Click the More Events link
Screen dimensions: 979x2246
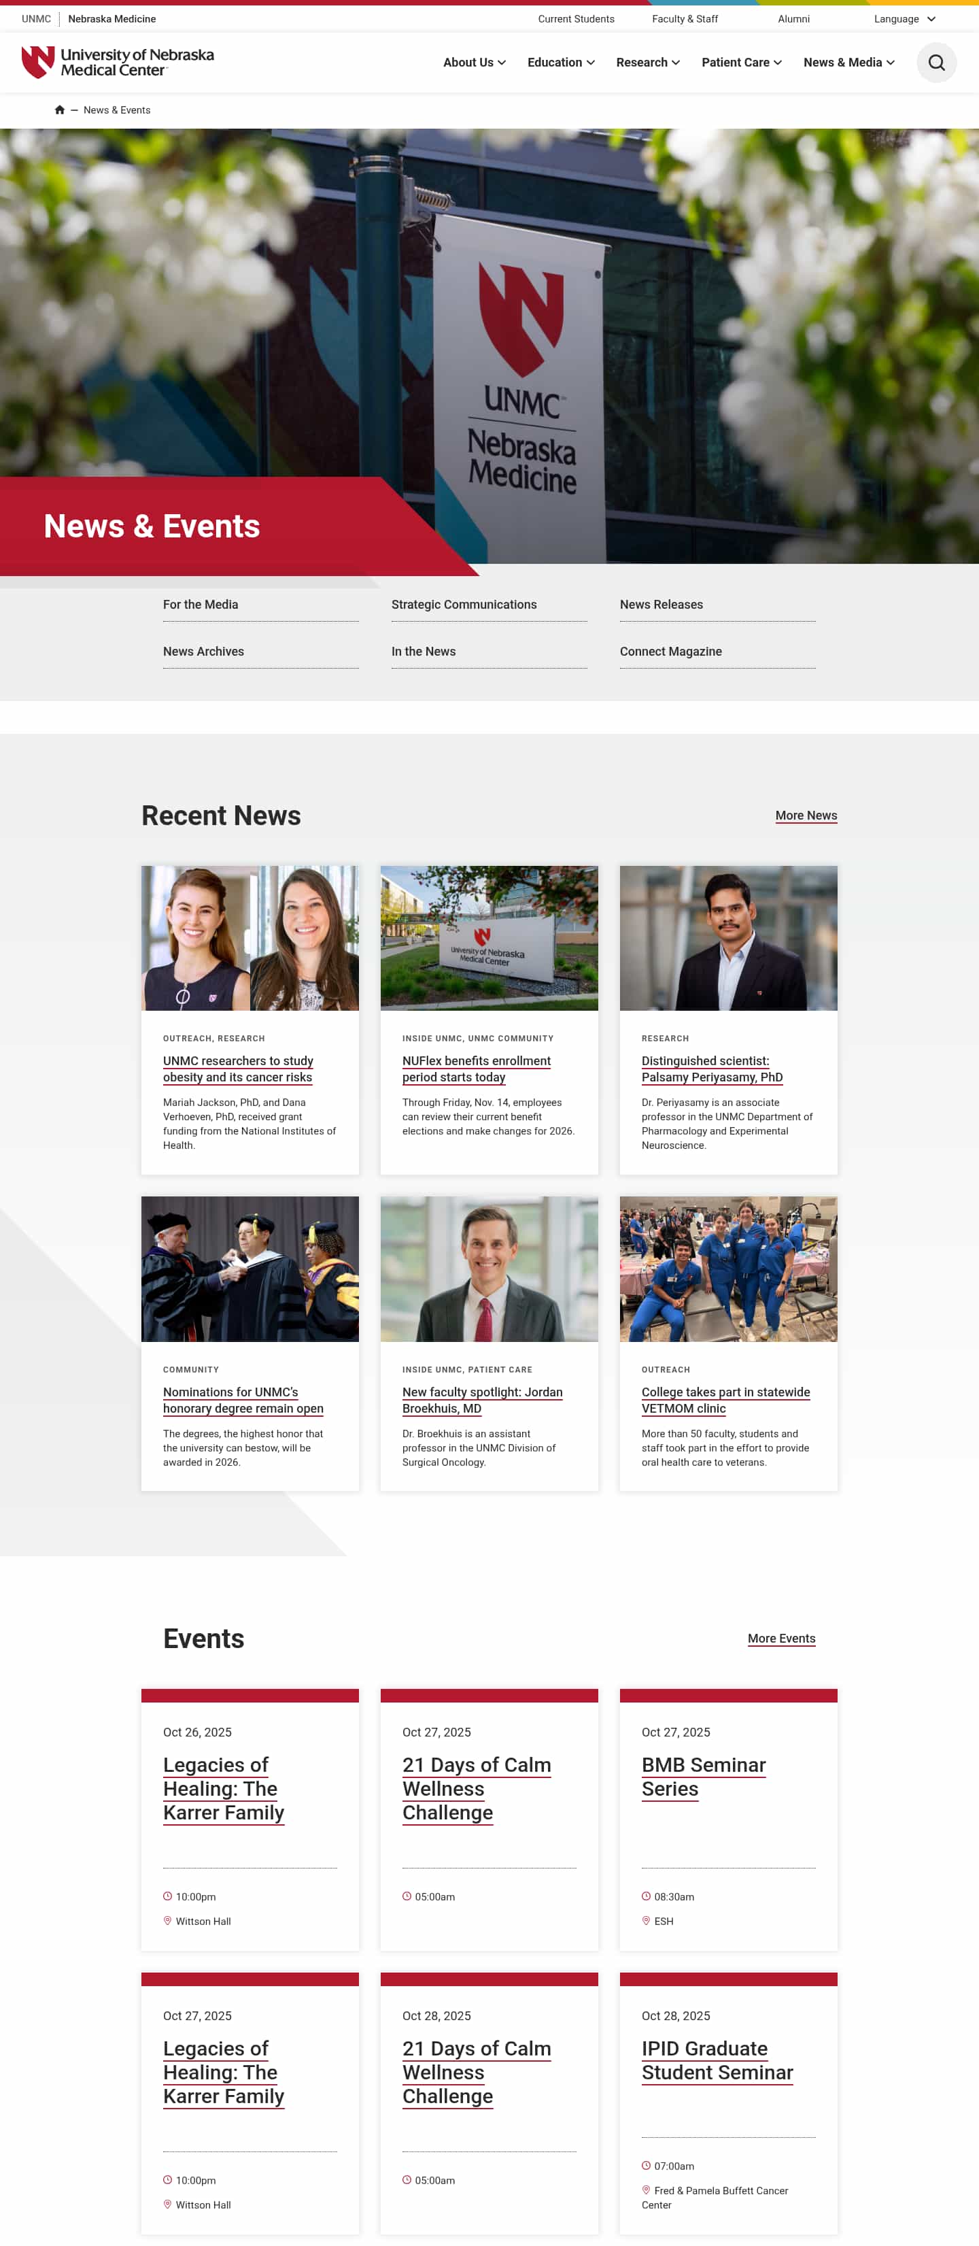(x=781, y=1639)
